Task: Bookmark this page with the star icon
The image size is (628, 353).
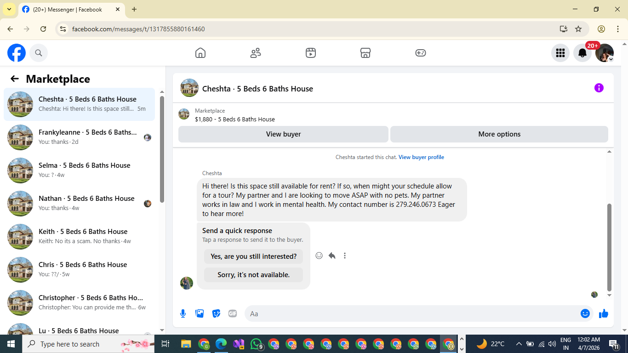Action: (578, 29)
